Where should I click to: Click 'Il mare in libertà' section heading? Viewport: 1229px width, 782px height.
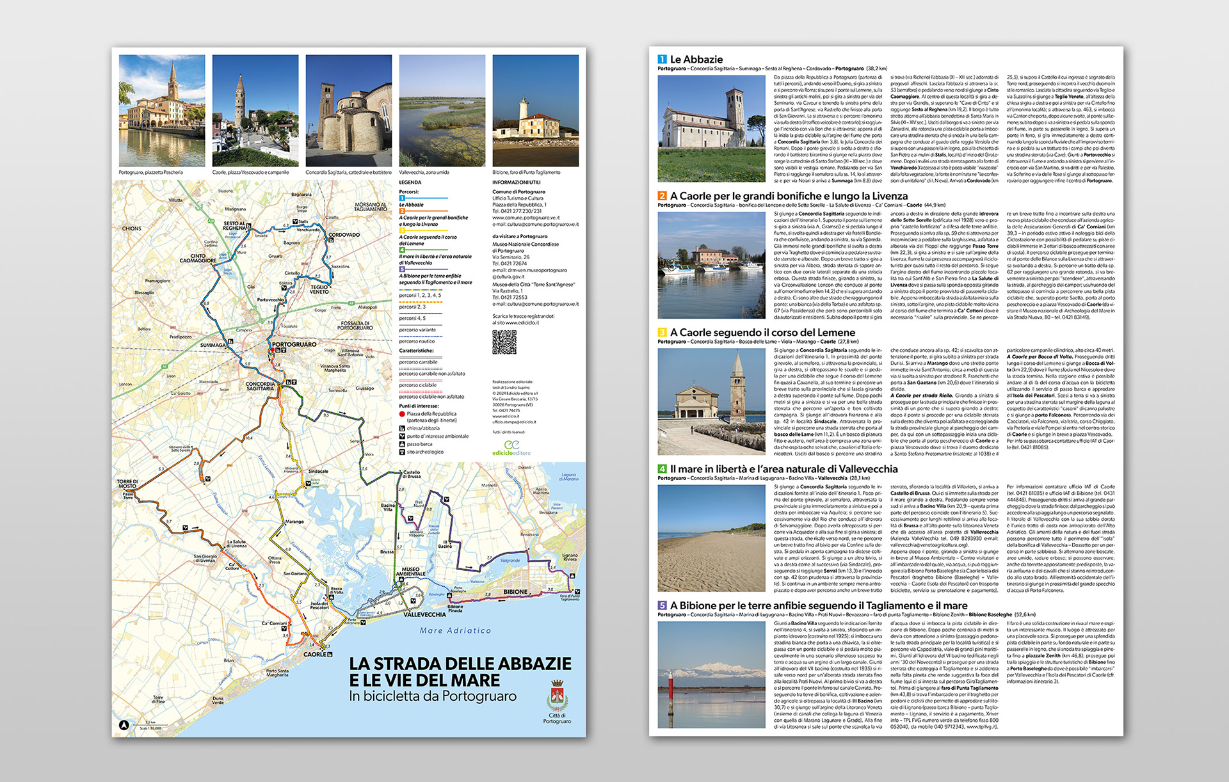point(783,469)
